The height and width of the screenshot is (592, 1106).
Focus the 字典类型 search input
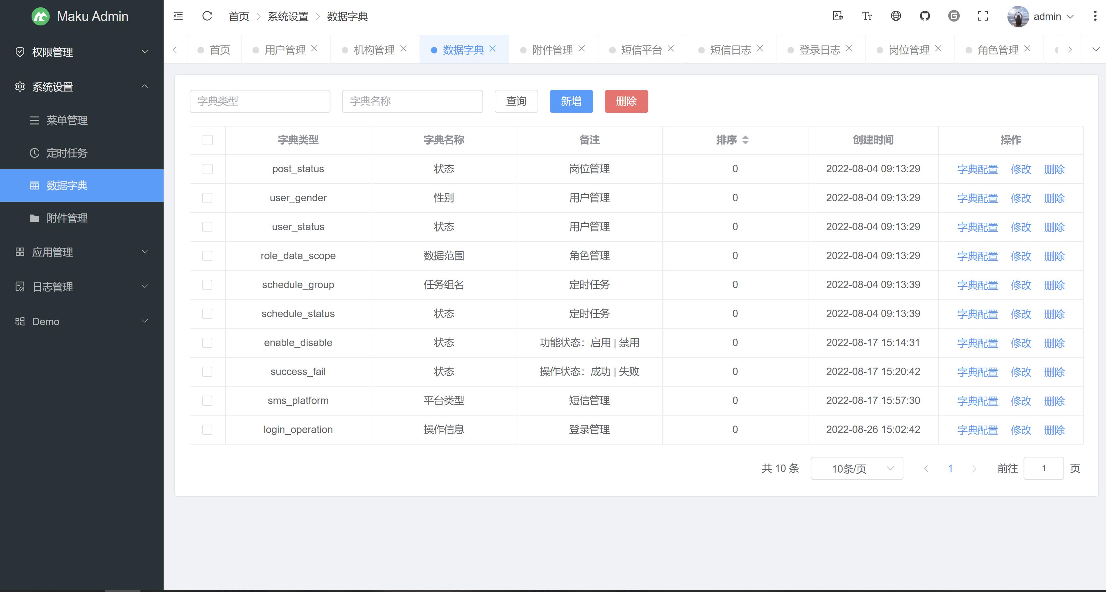(x=260, y=101)
